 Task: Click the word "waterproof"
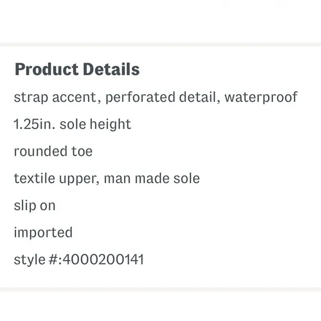(261, 97)
